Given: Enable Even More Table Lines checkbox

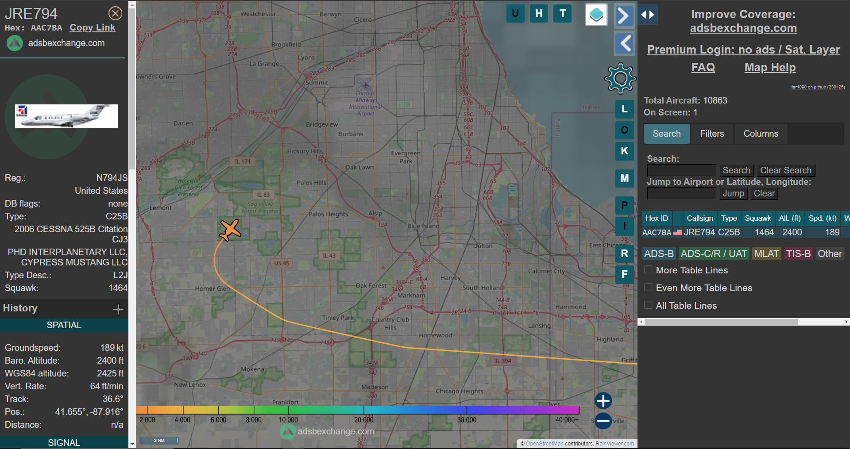Looking at the screenshot, I should [x=648, y=288].
